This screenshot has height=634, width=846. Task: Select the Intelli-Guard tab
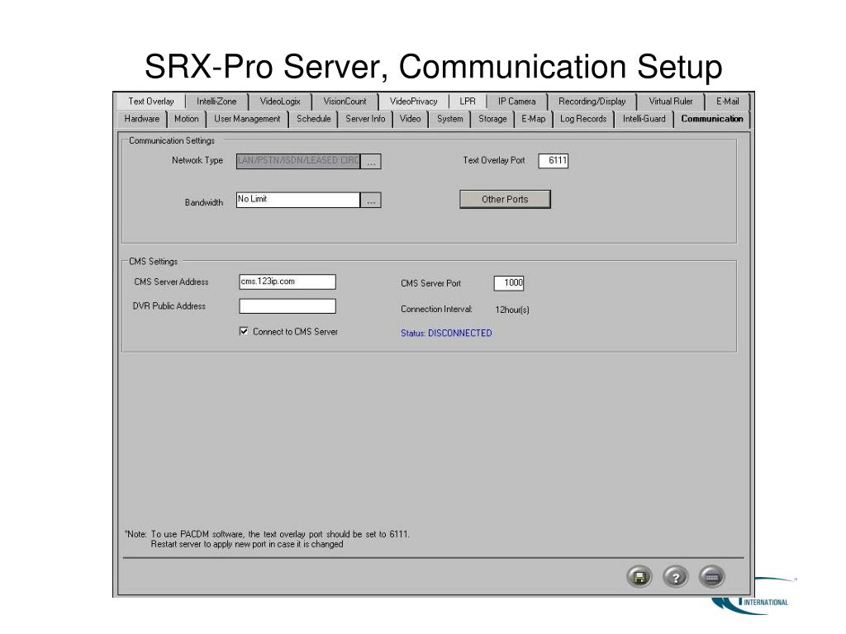click(644, 119)
